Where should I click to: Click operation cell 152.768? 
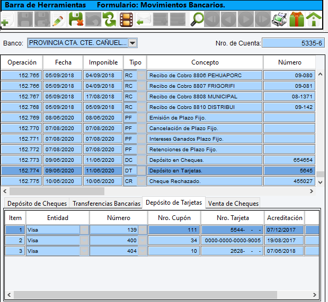click(22, 107)
